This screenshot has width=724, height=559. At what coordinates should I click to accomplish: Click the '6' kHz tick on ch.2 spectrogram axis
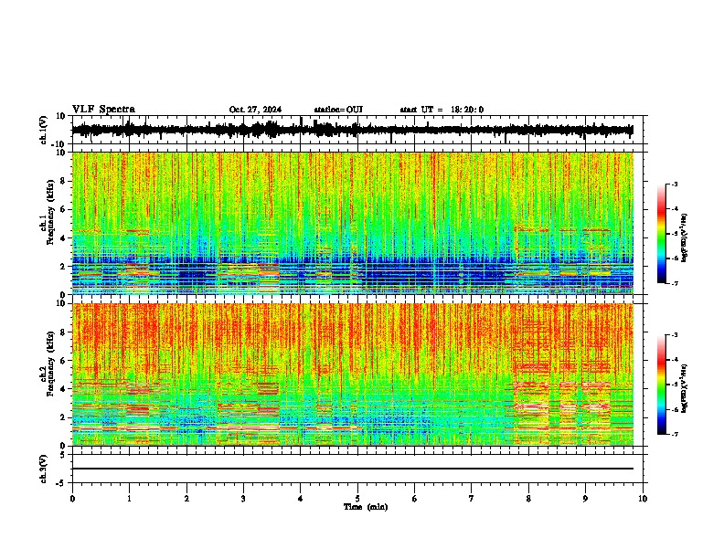(x=64, y=361)
